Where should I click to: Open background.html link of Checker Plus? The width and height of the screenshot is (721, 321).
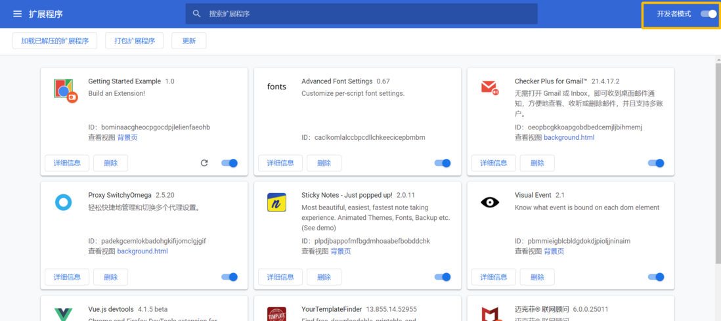click(569, 137)
